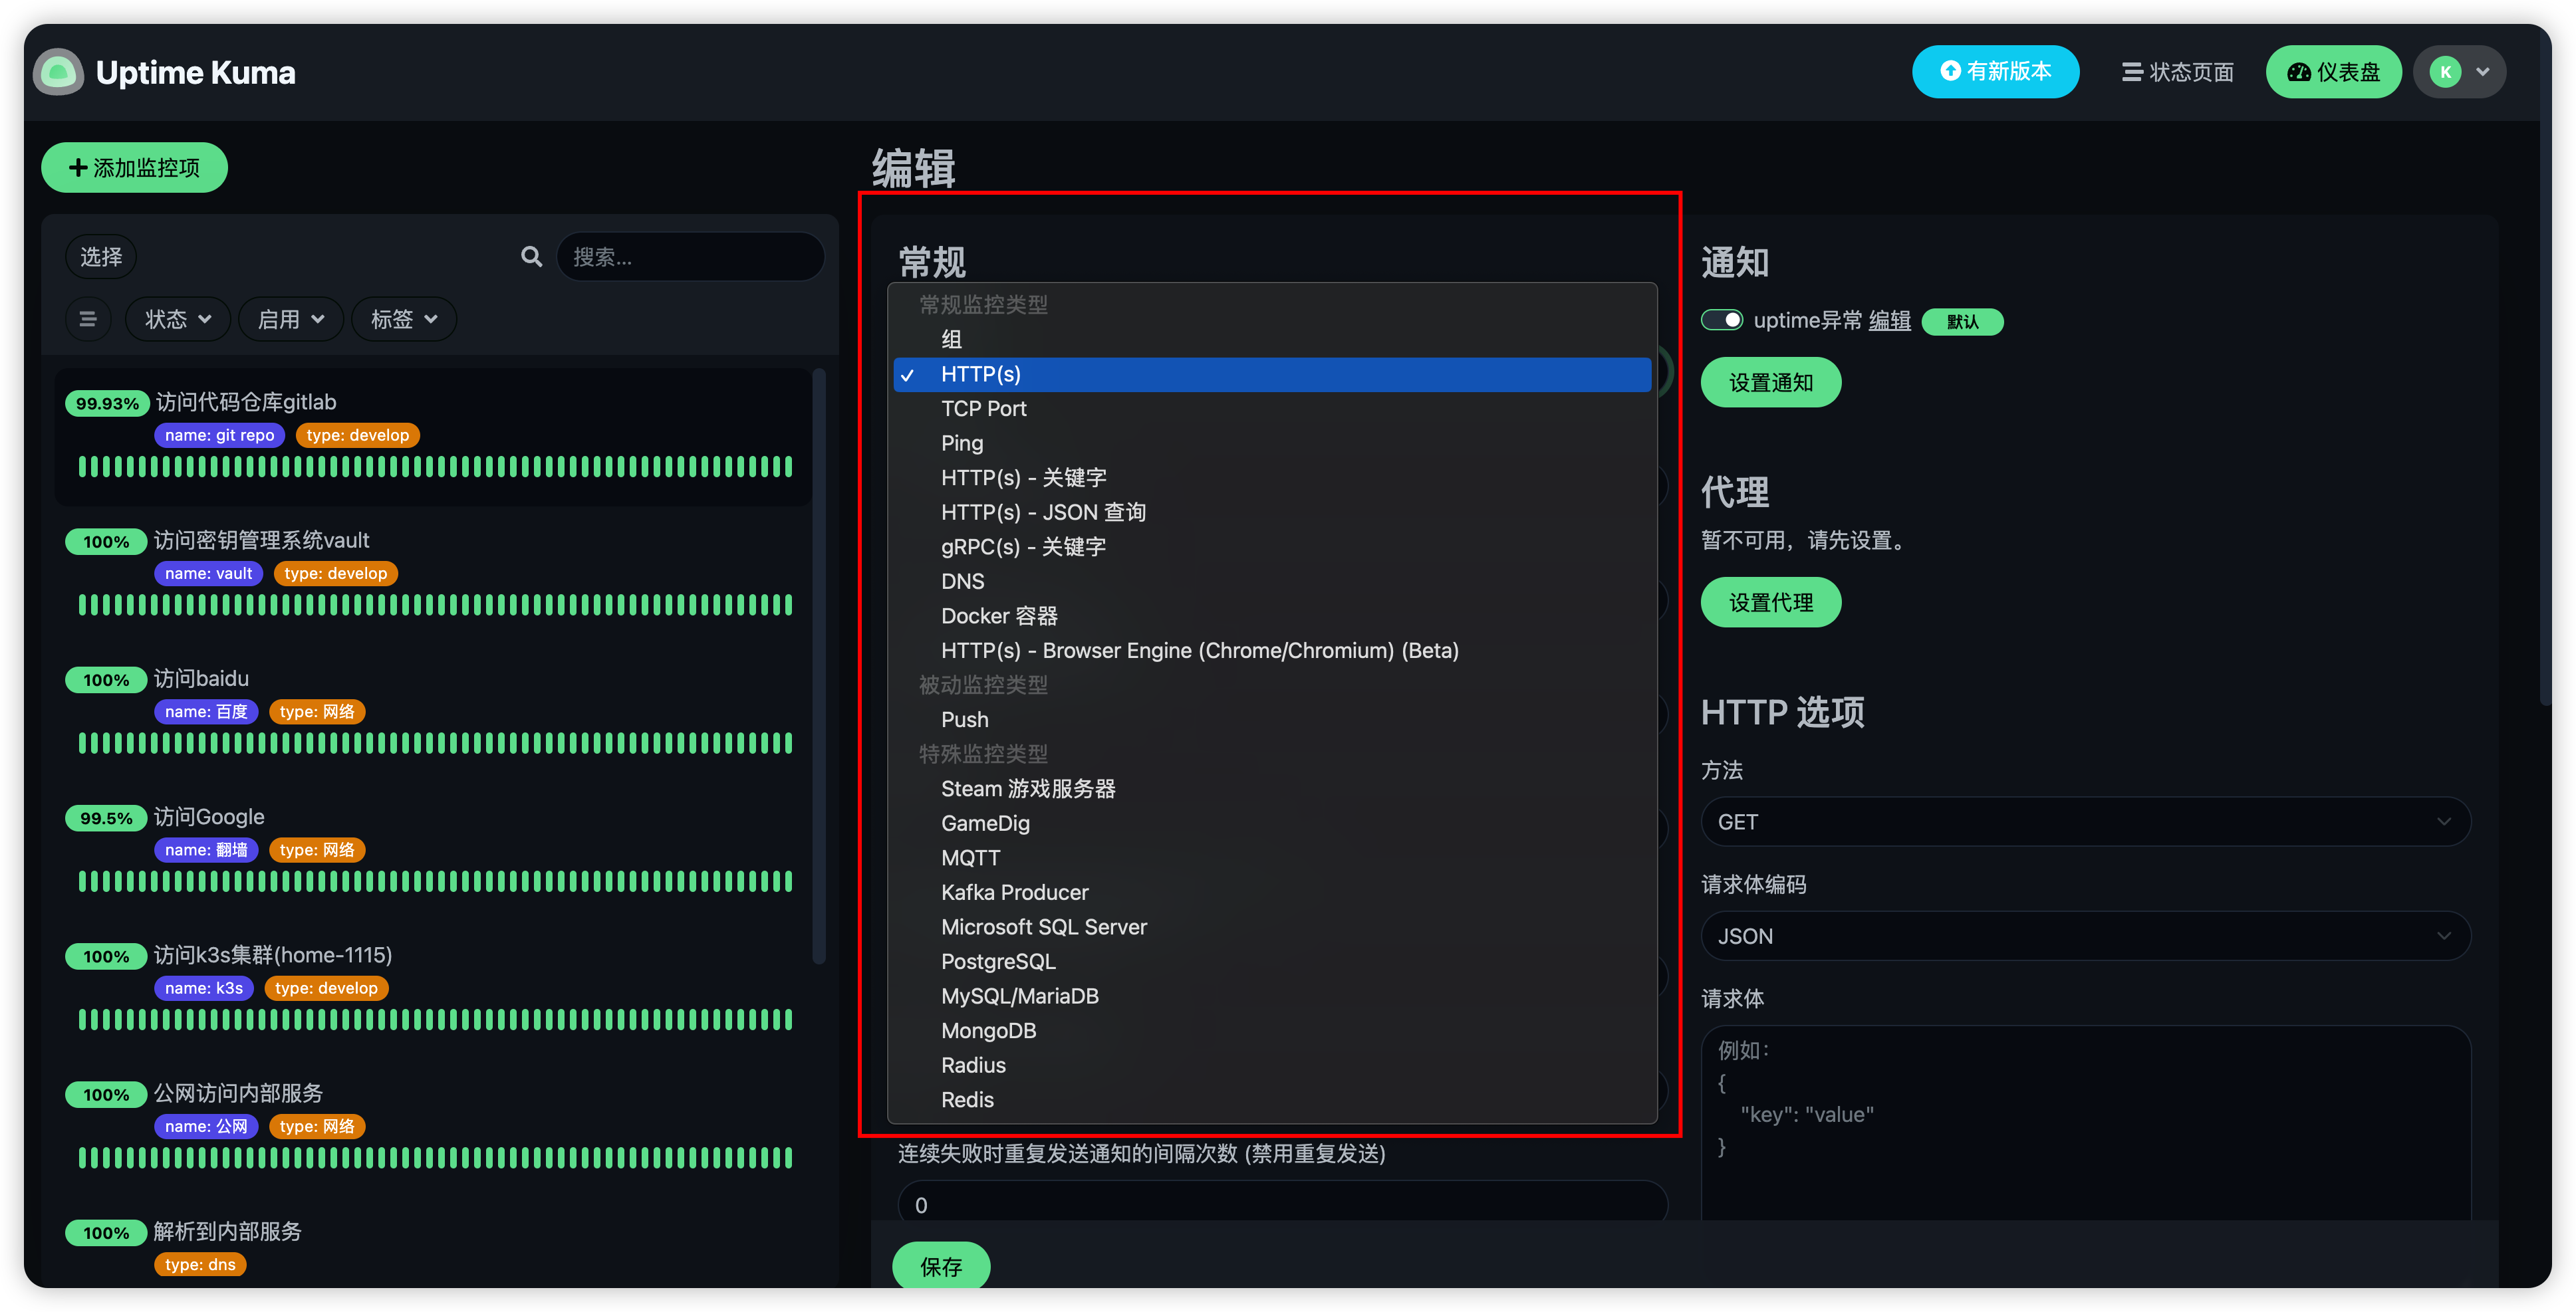The image size is (2576, 1312).
Task: Toggle the uptime异常 notification switch
Action: tap(1721, 320)
